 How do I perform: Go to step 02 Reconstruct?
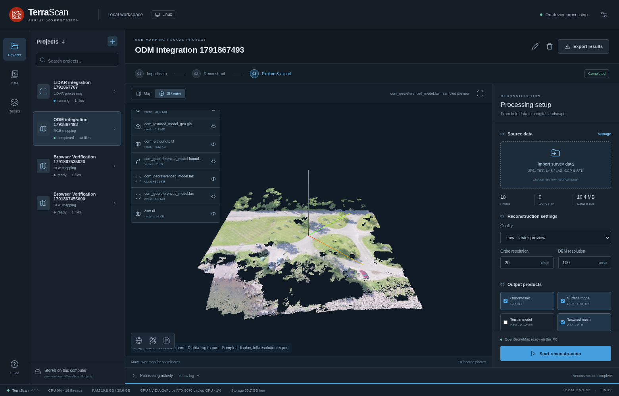coord(208,74)
